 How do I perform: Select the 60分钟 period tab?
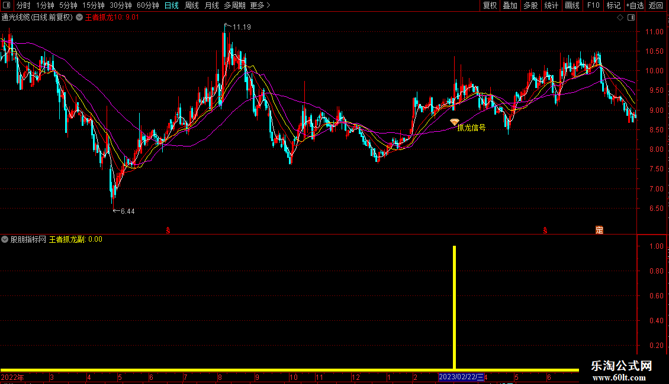[147, 5]
